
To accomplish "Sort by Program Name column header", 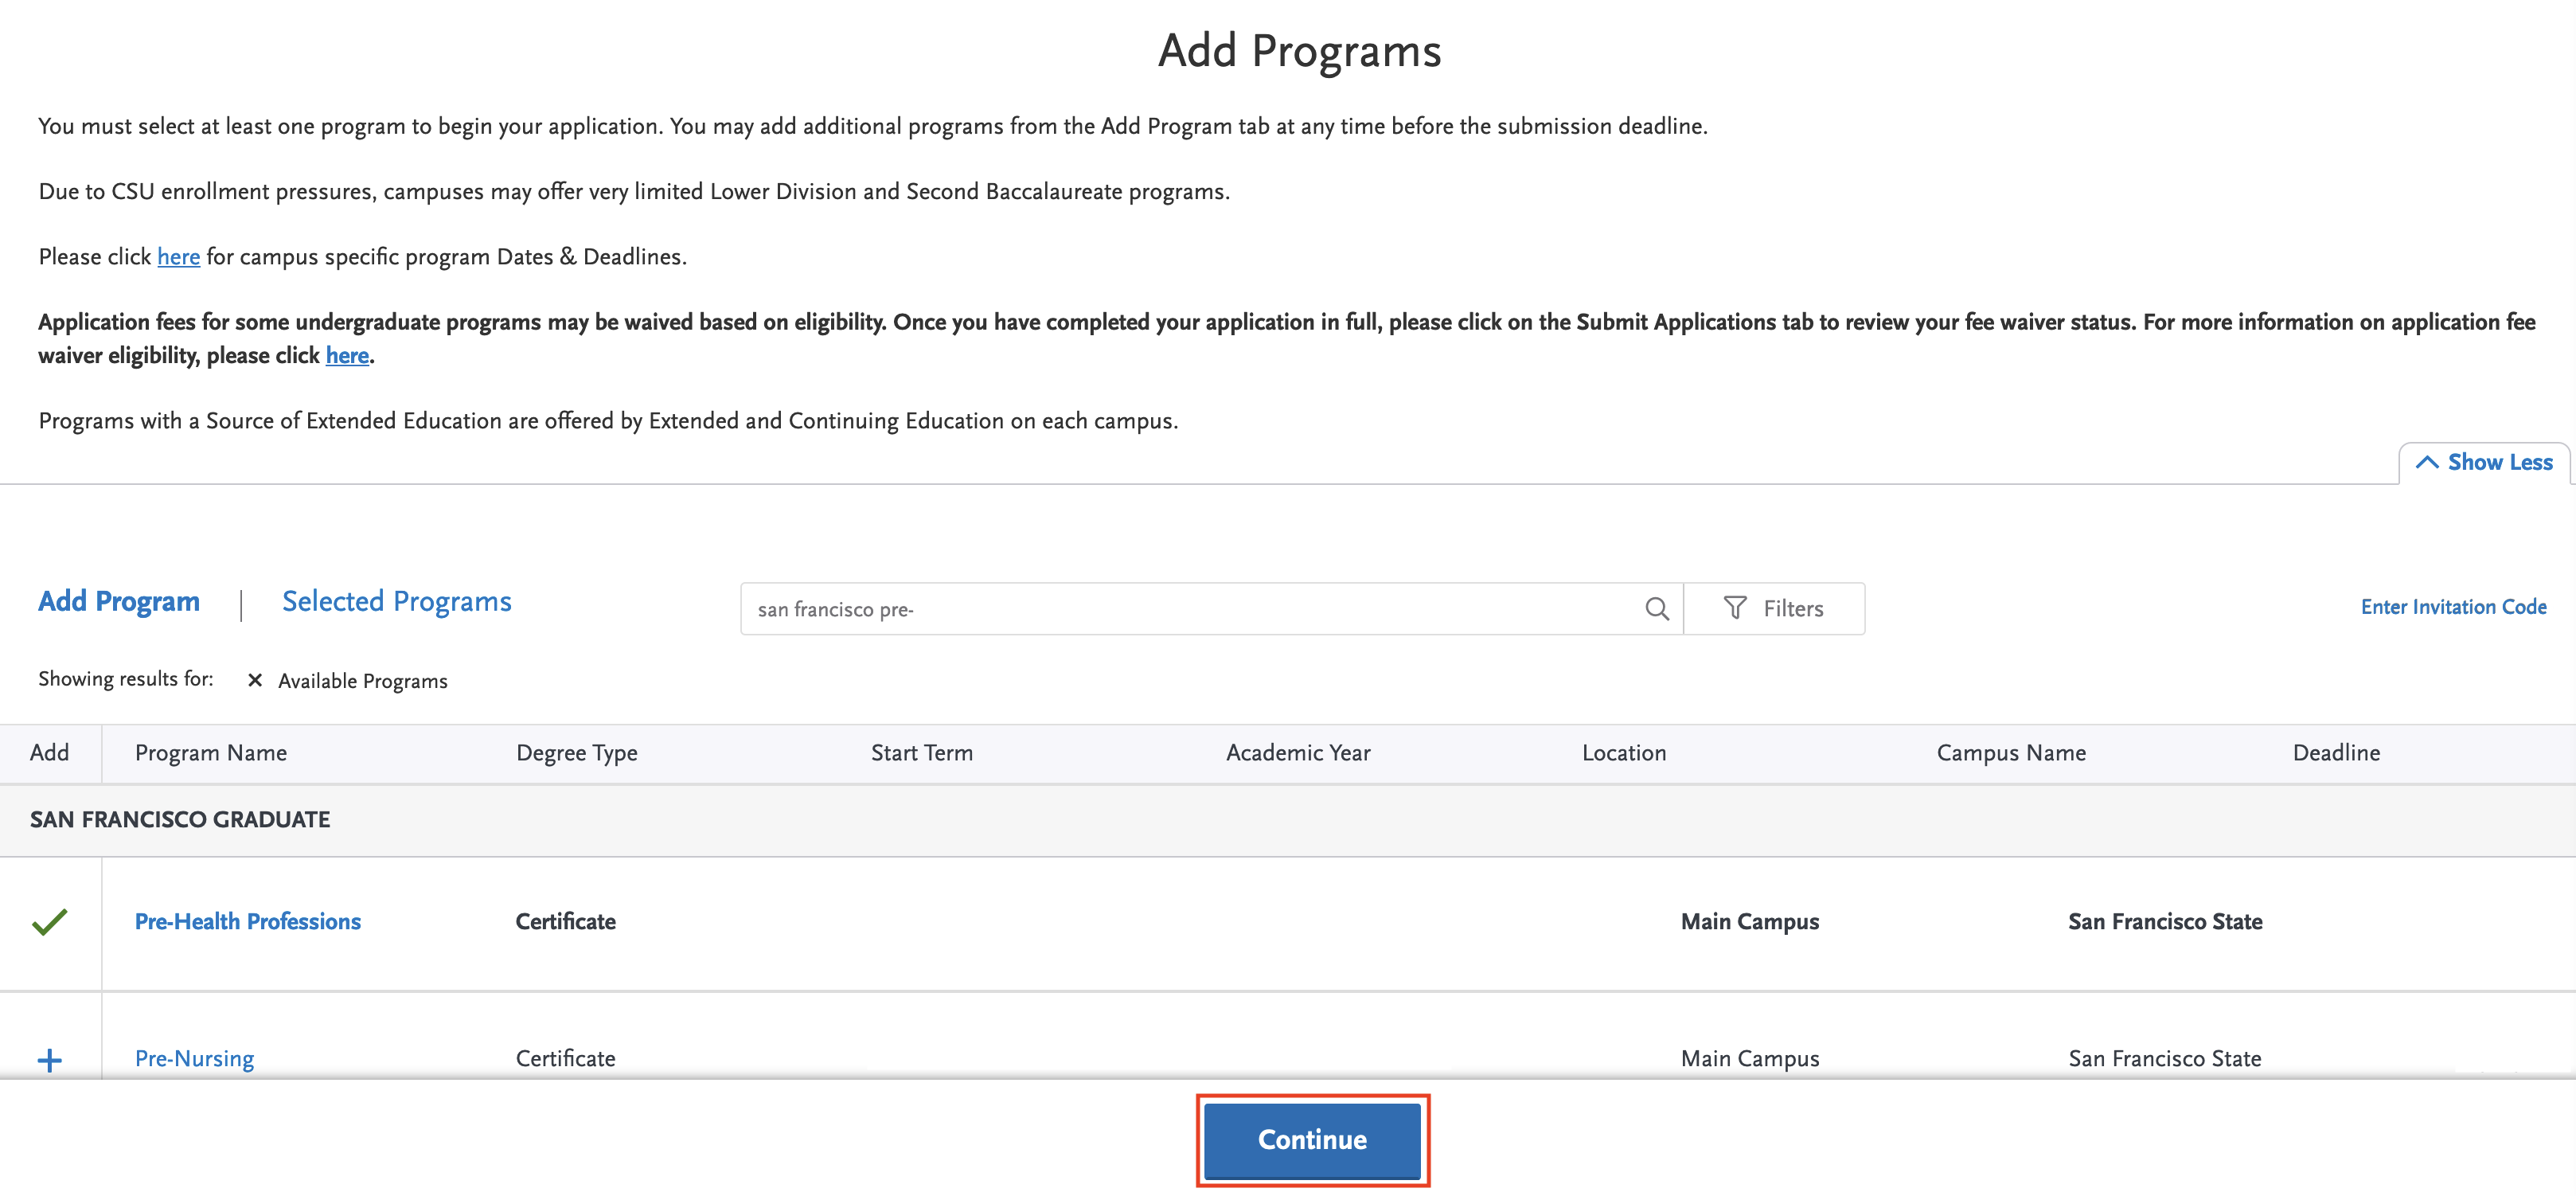I will tap(210, 753).
